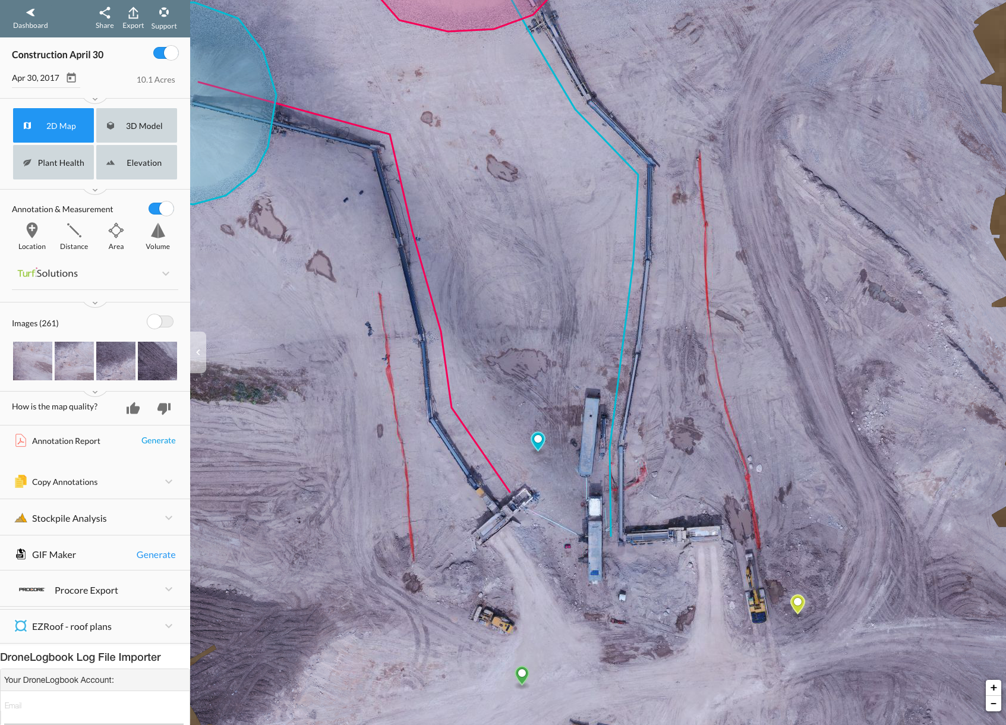Expand the Procore Export section
This screenshot has width=1006, height=725.
169,590
